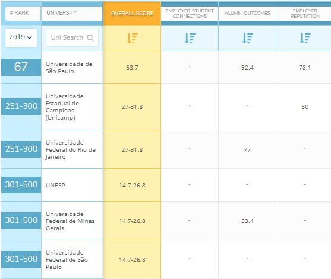The height and width of the screenshot is (279, 331).
Task: Click the Uni Search input field
Action: point(72,37)
